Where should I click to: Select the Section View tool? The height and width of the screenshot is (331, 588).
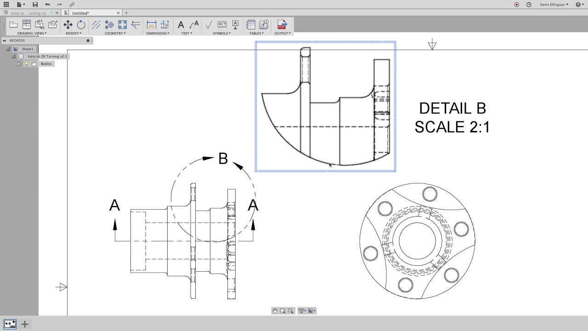[x=40, y=25]
